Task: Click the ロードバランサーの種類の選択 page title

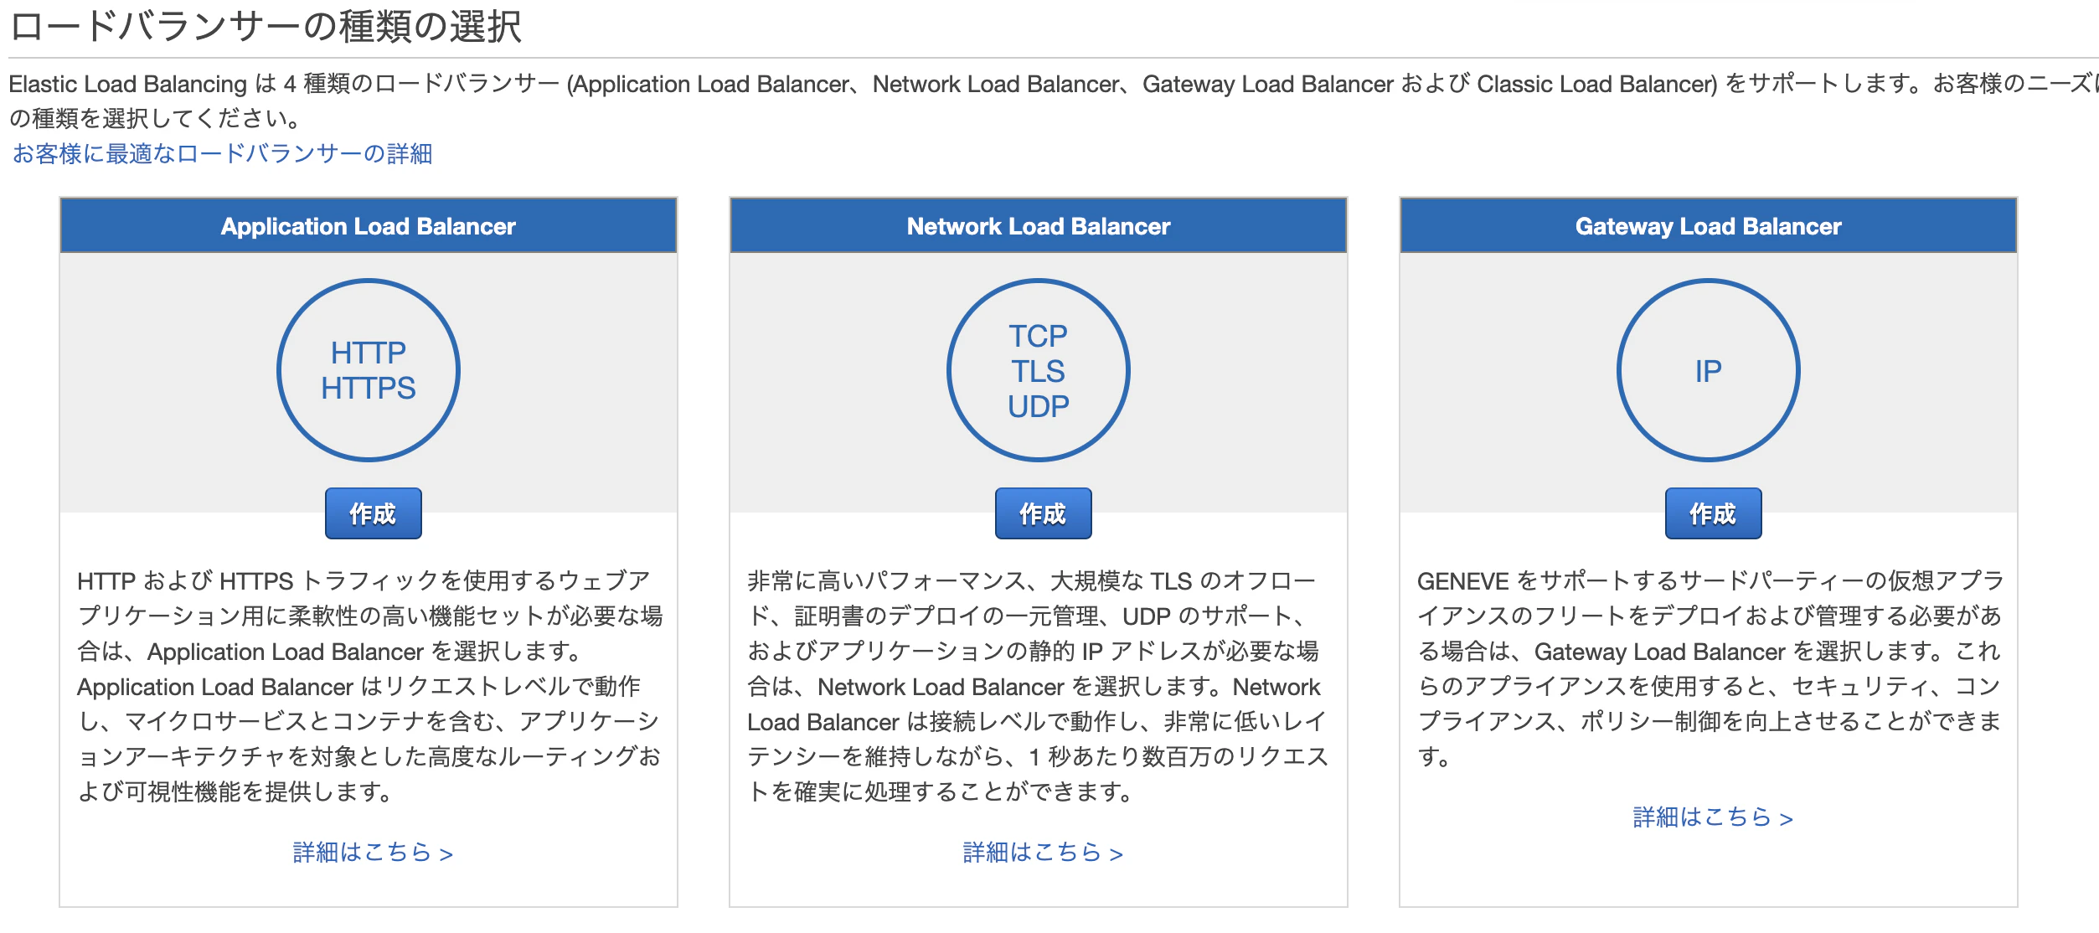Action: [266, 26]
